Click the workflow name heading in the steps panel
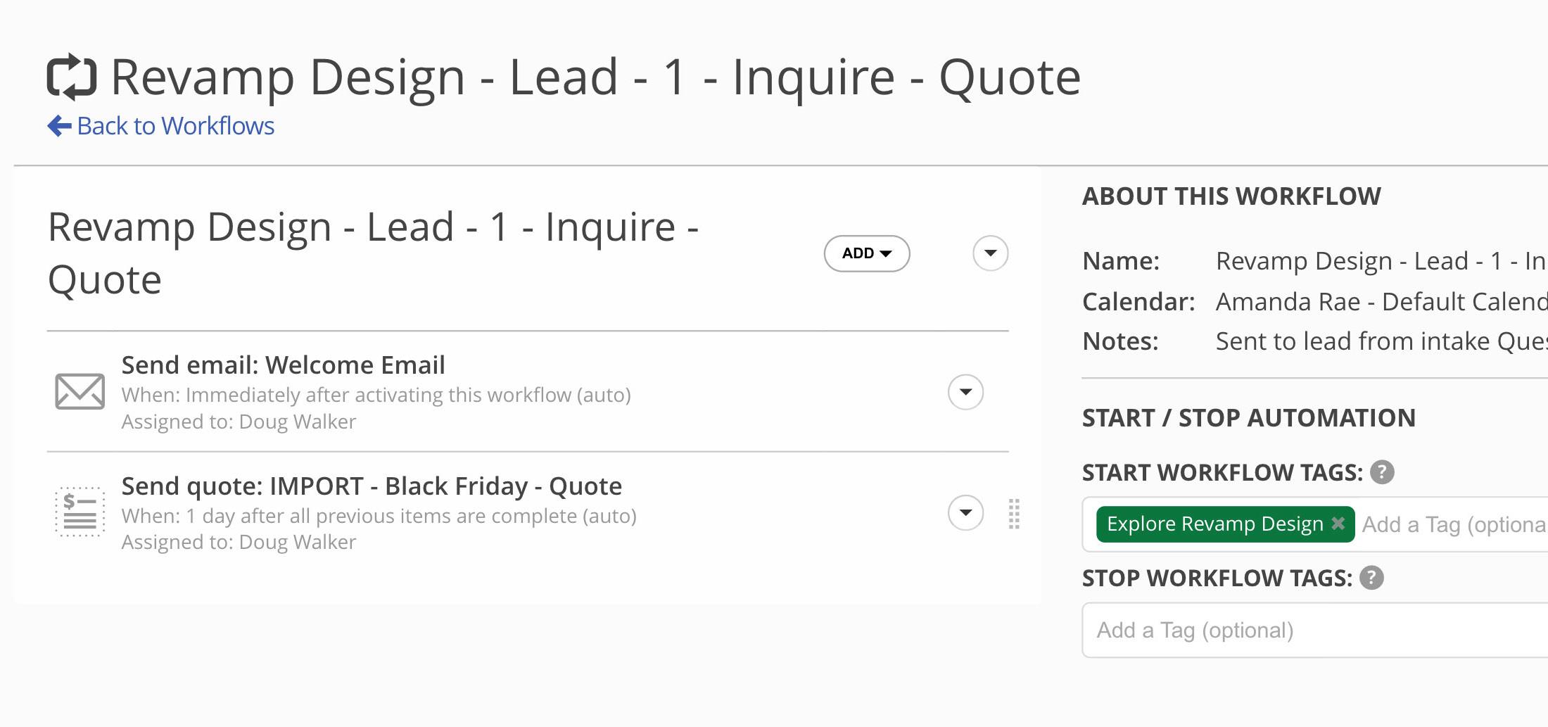 coord(373,253)
